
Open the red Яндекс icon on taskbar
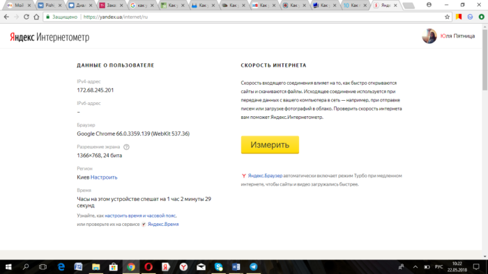coord(166,267)
